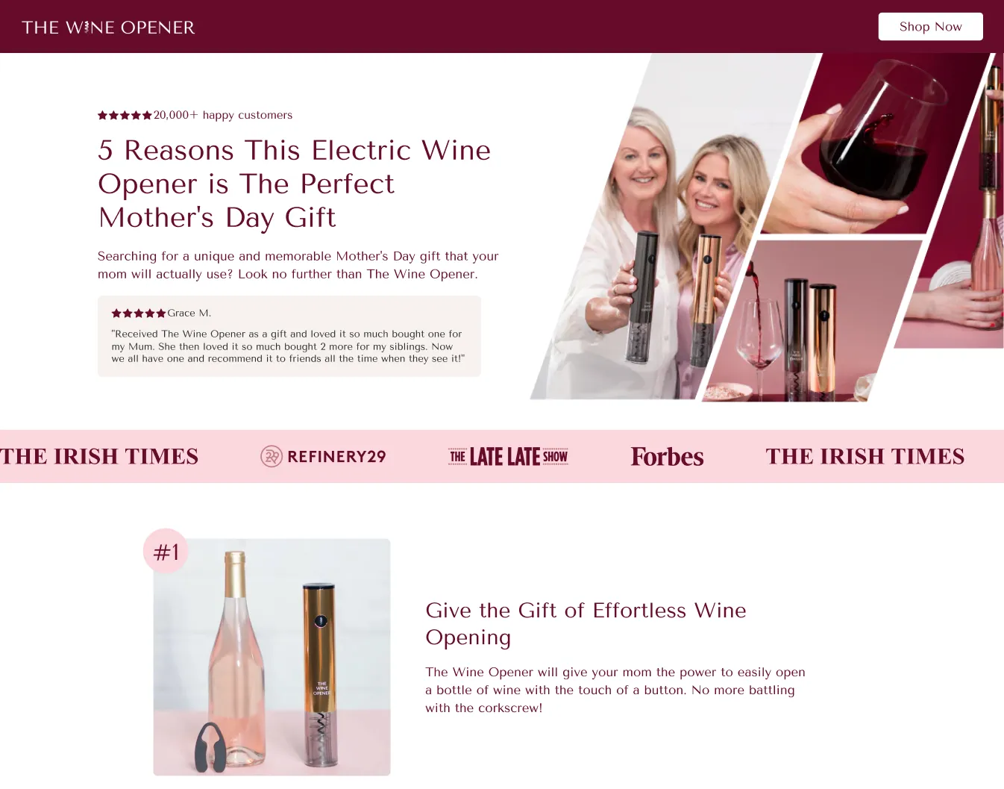Screen dimensions: 1004x789
Task: Click the Forbes logo
Action: pyautogui.click(x=667, y=457)
